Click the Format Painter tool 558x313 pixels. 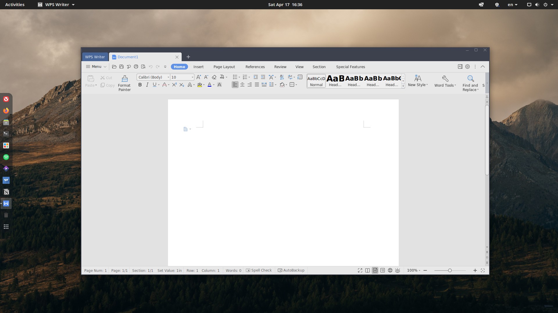click(124, 83)
